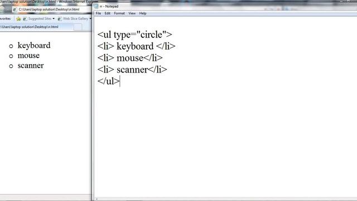Open the Favorites button in Internet Explorer
This screenshot has width=357, height=201.
pos(5,18)
